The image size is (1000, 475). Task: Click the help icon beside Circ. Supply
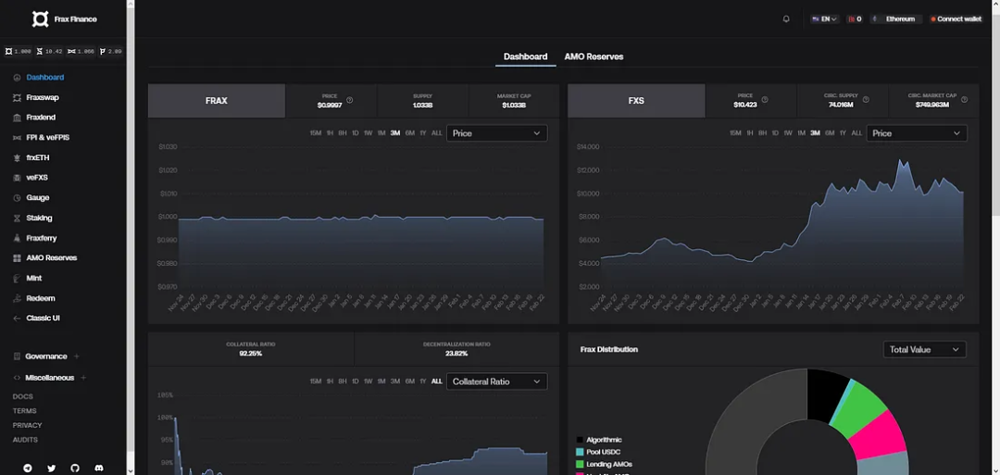click(x=866, y=99)
